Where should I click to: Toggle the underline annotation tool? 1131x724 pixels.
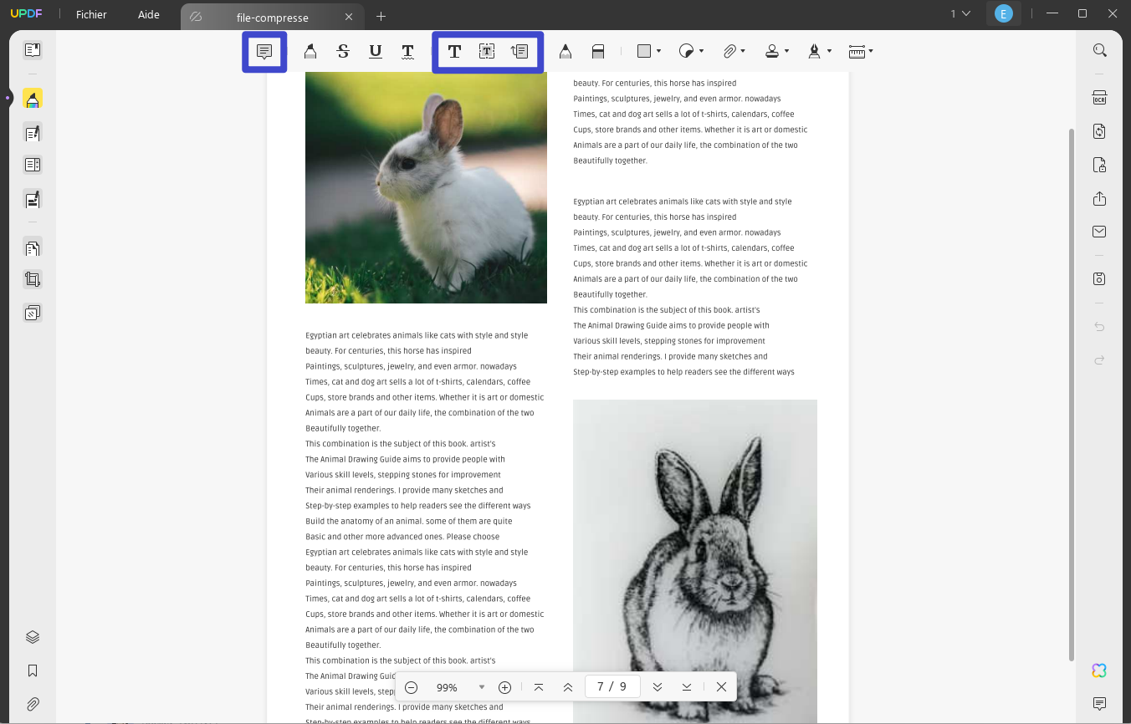click(x=375, y=51)
